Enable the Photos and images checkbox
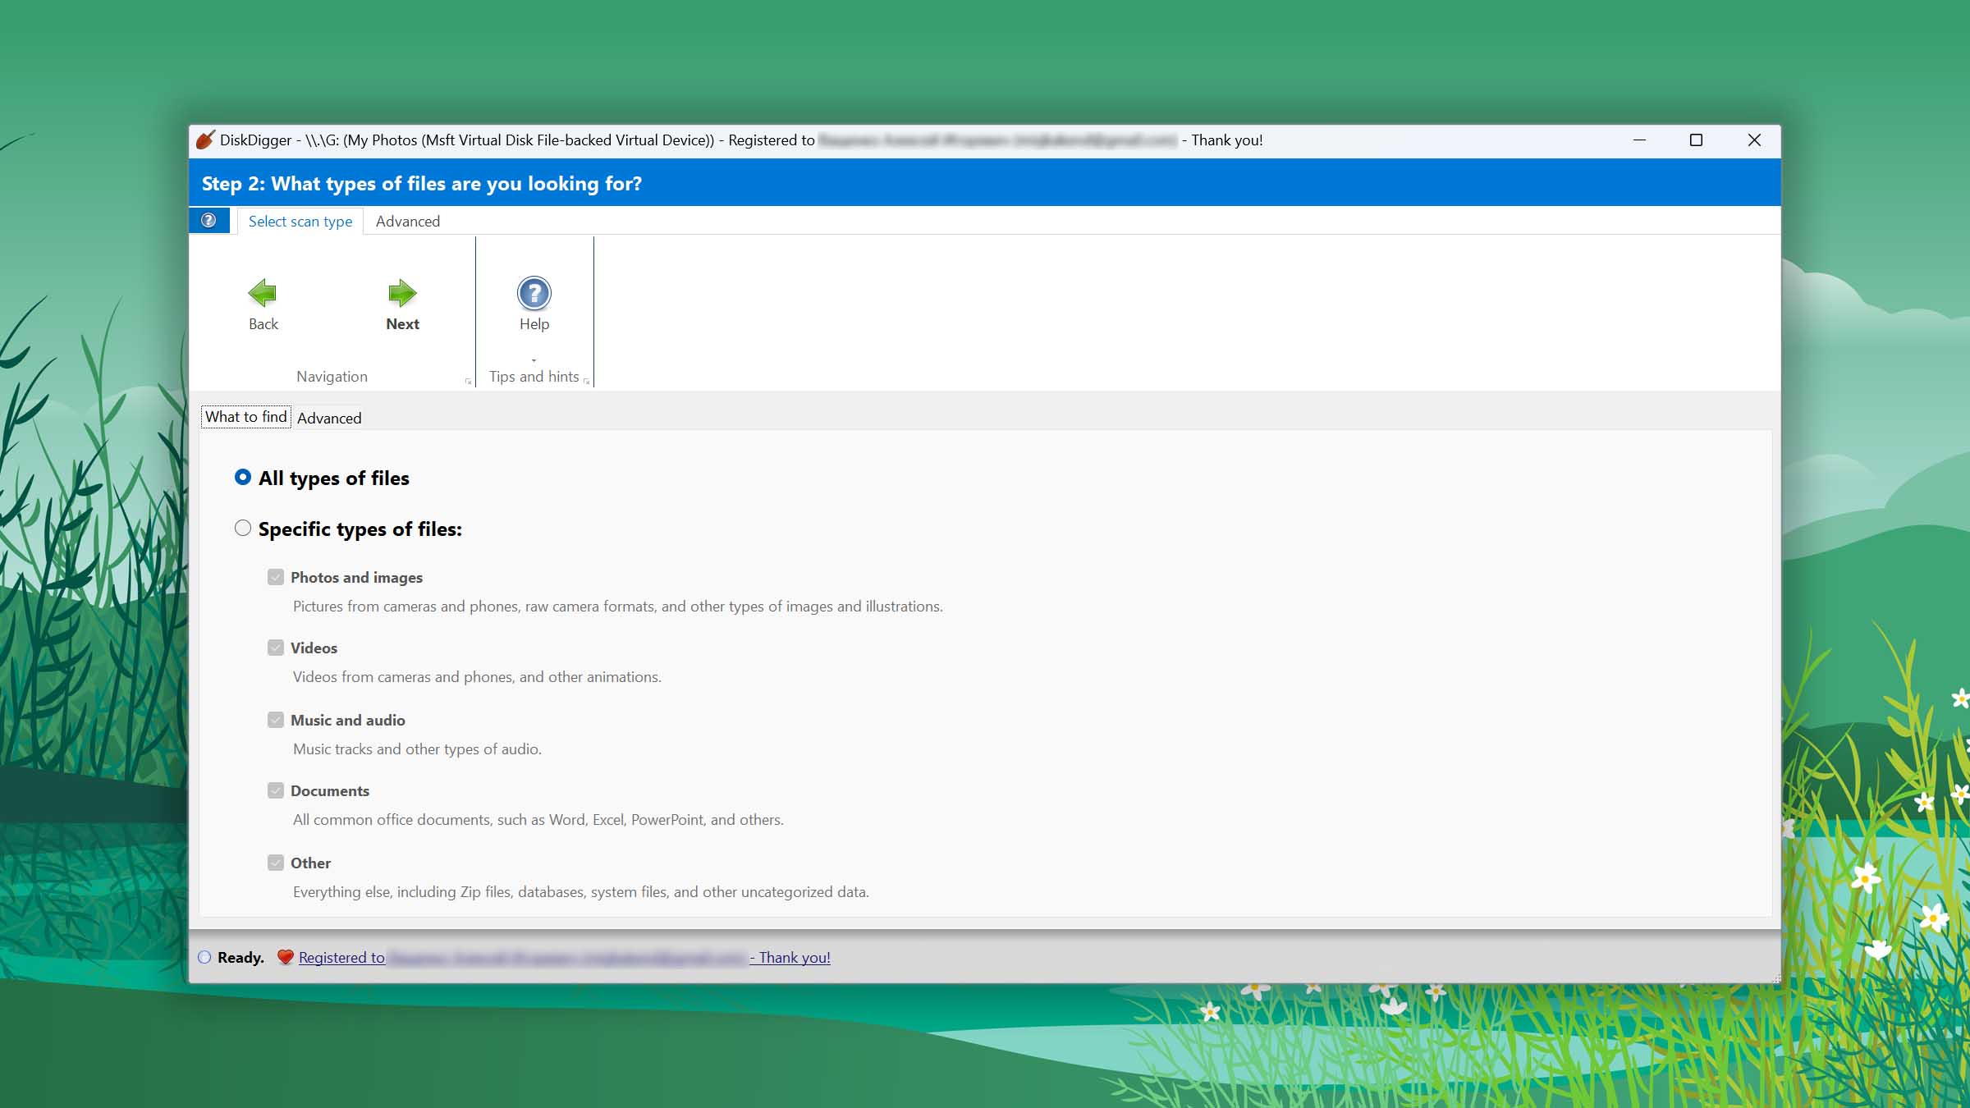This screenshot has height=1108, width=1970. click(276, 576)
